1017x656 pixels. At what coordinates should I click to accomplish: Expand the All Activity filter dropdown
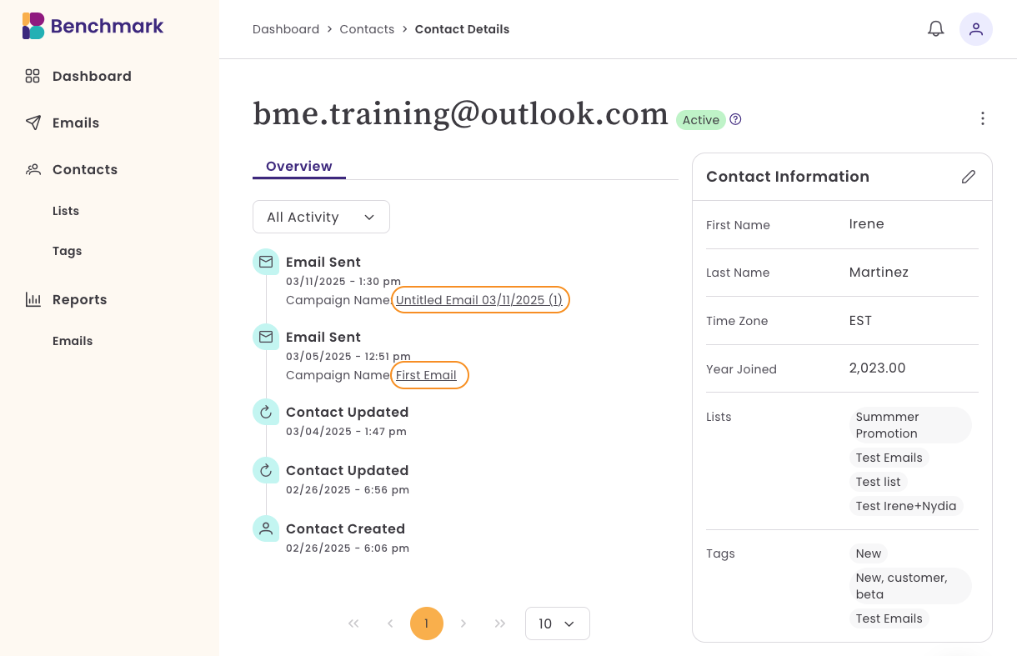click(321, 217)
